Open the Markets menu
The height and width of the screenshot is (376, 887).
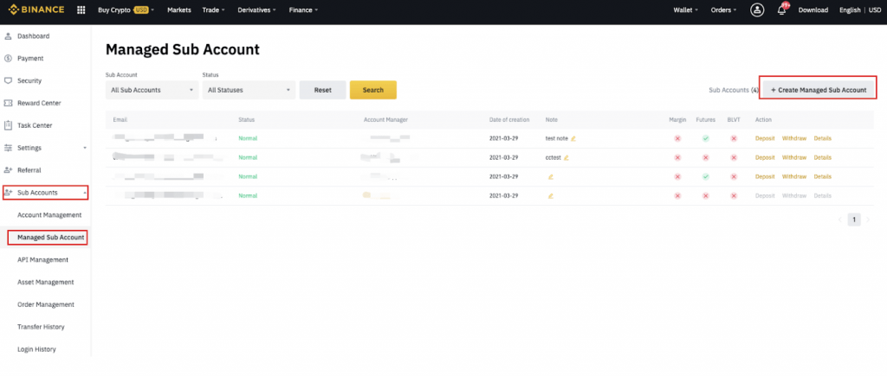pos(178,10)
